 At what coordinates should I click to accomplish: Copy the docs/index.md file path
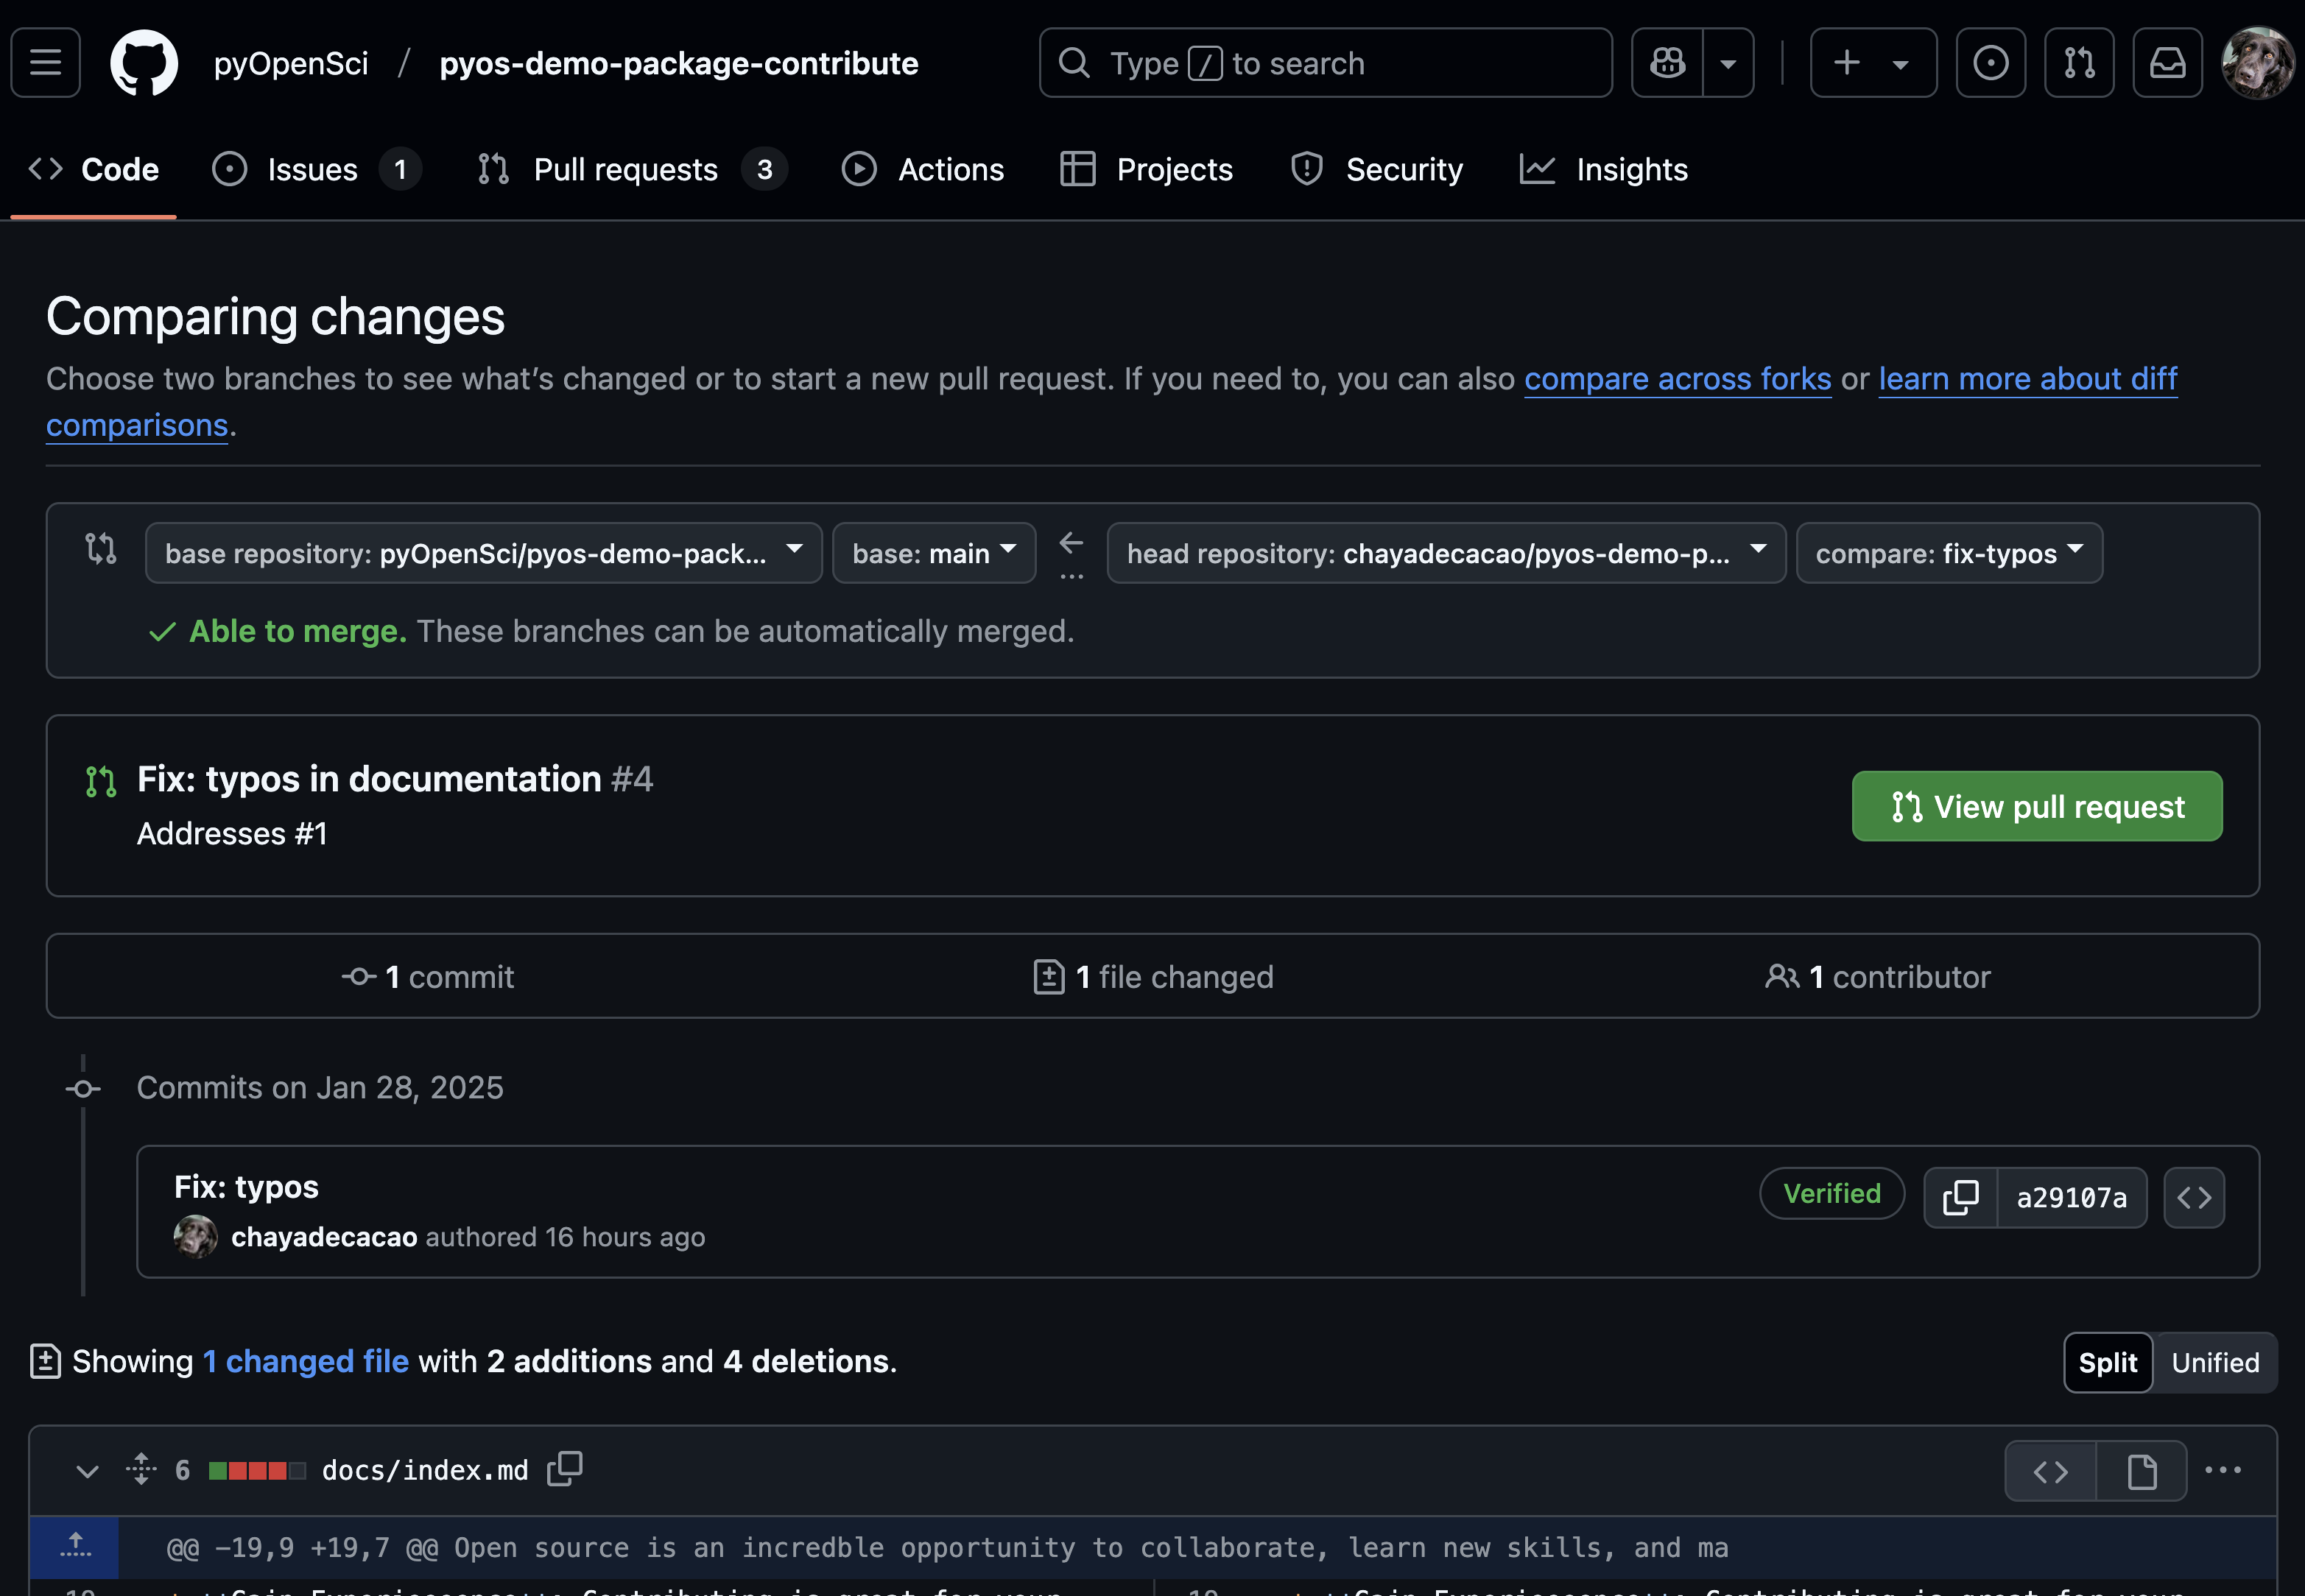[x=566, y=1469]
